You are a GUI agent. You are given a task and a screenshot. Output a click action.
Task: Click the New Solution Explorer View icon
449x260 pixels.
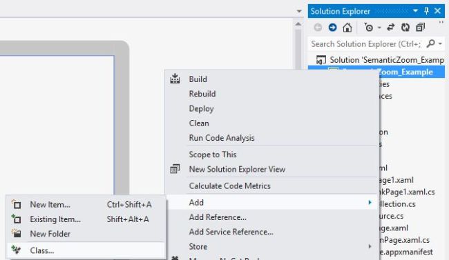(x=175, y=169)
